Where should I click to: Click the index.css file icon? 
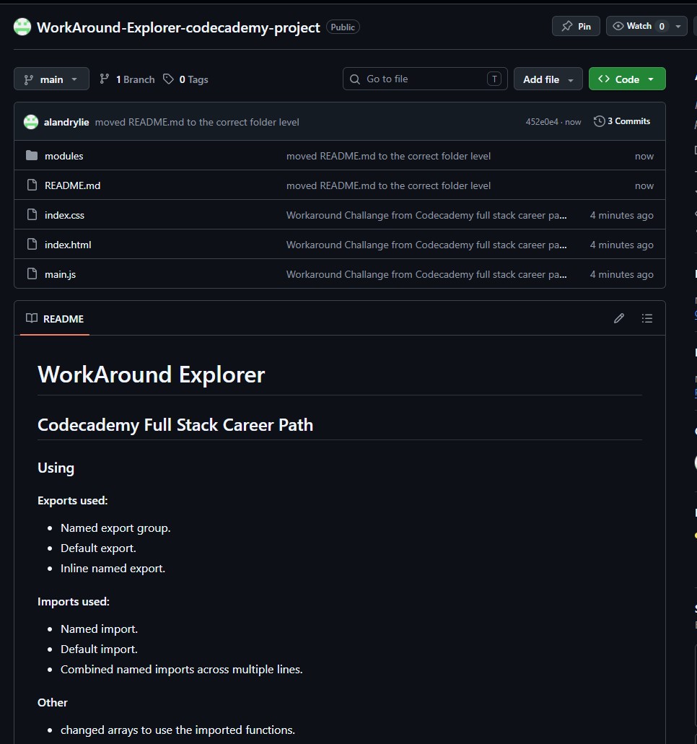point(32,214)
